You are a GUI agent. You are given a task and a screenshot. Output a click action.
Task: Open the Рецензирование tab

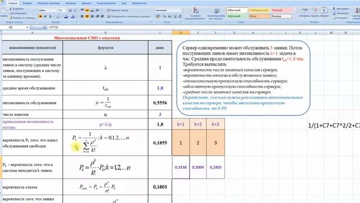point(106,3)
